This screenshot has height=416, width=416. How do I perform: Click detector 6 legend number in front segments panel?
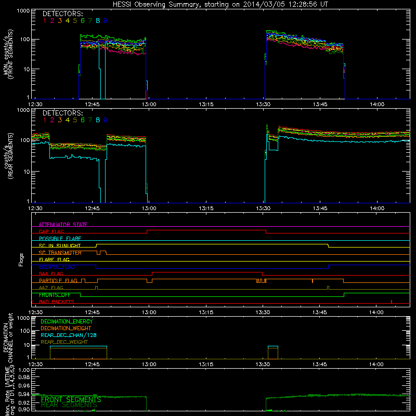tap(83, 21)
